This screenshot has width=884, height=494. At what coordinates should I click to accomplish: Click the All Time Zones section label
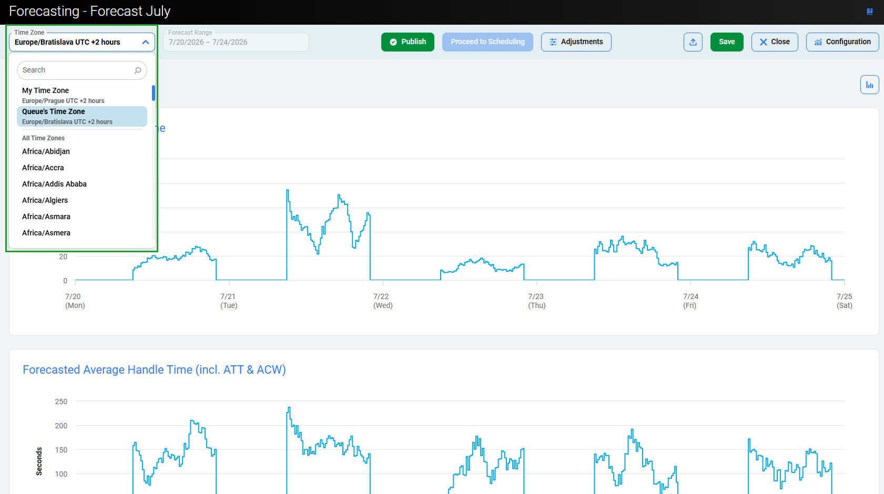pyautogui.click(x=43, y=138)
